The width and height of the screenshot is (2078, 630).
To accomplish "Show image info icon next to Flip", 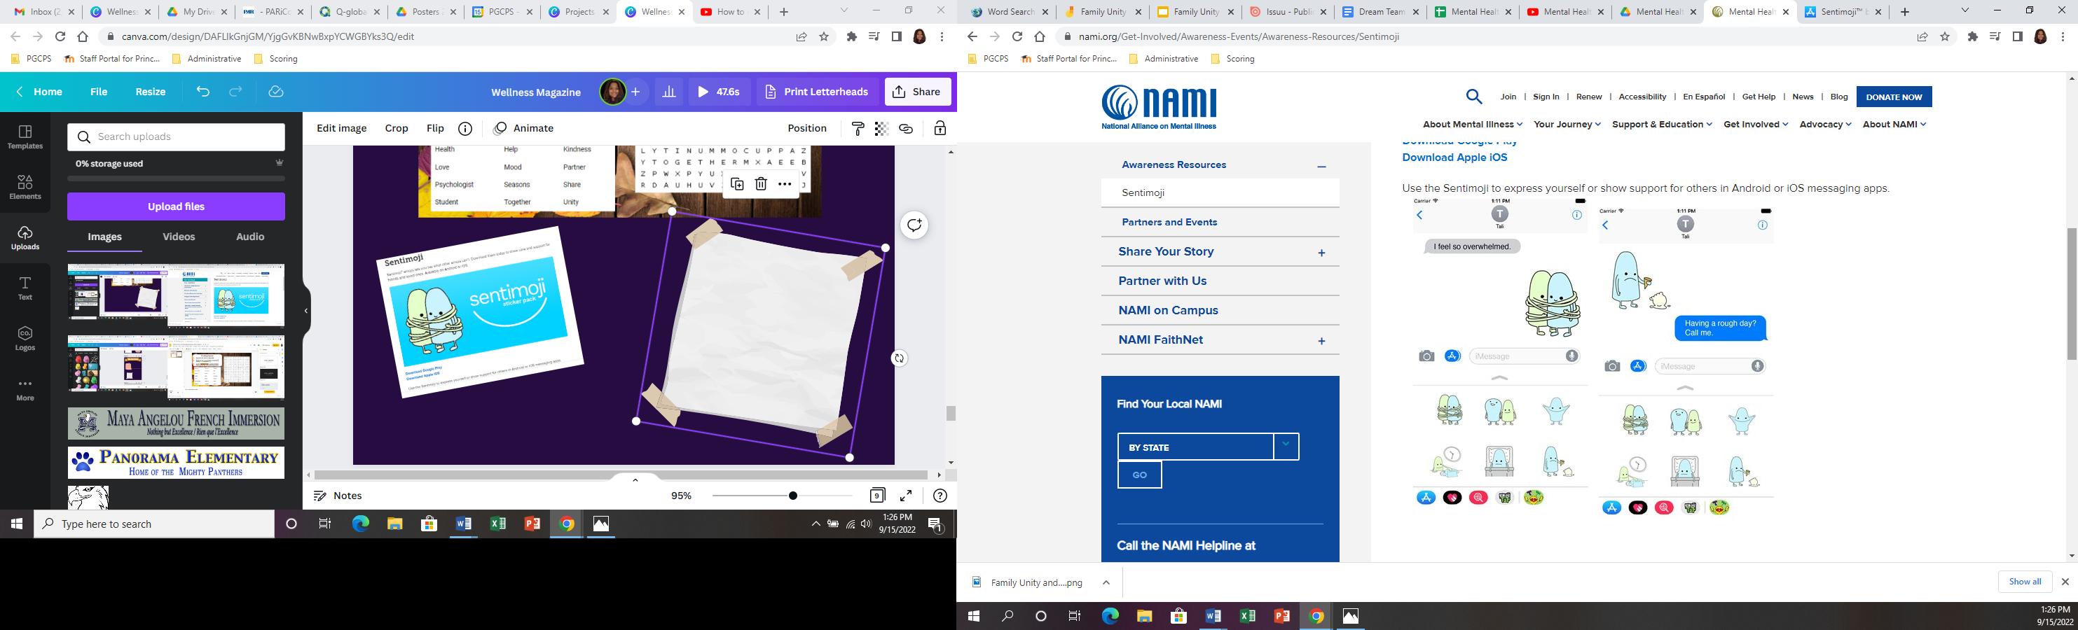I will point(465,129).
